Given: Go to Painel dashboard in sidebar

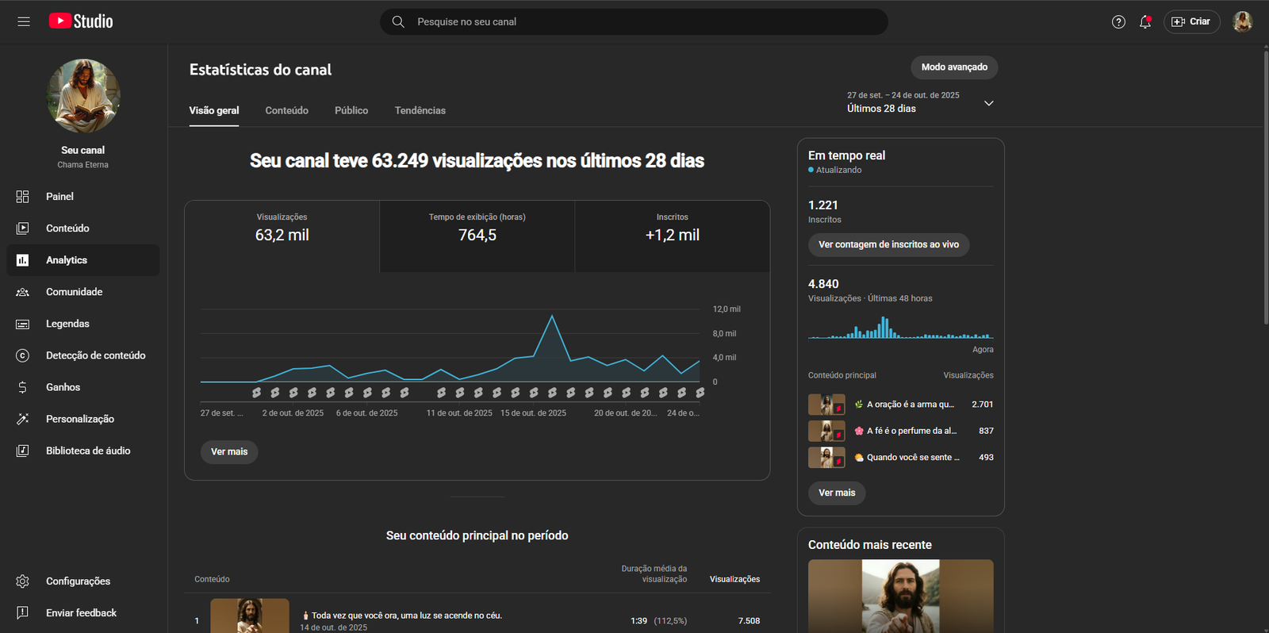Looking at the screenshot, I should coord(59,197).
